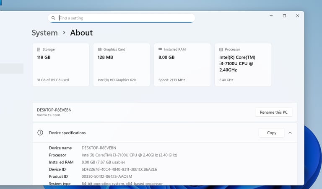
Task: Copy the device specifications
Action: (272, 133)
